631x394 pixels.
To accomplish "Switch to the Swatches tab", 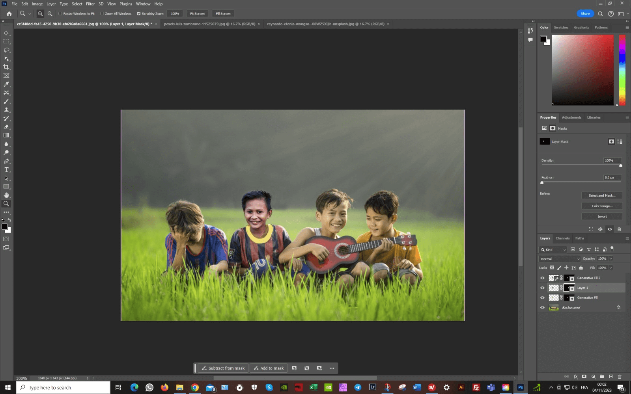I will click(x=561, y=28).
